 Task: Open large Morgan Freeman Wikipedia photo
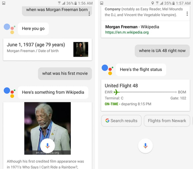coord(48,128)
